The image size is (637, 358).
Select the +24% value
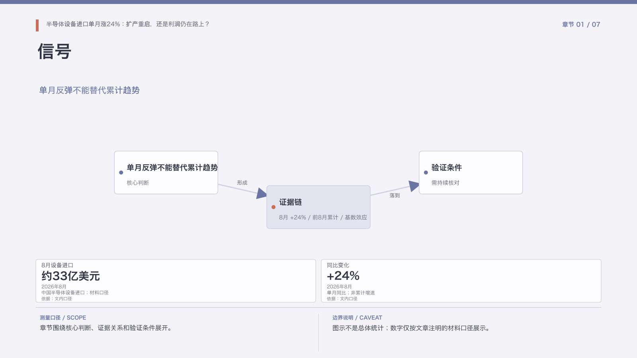click(x=343, y=276)
